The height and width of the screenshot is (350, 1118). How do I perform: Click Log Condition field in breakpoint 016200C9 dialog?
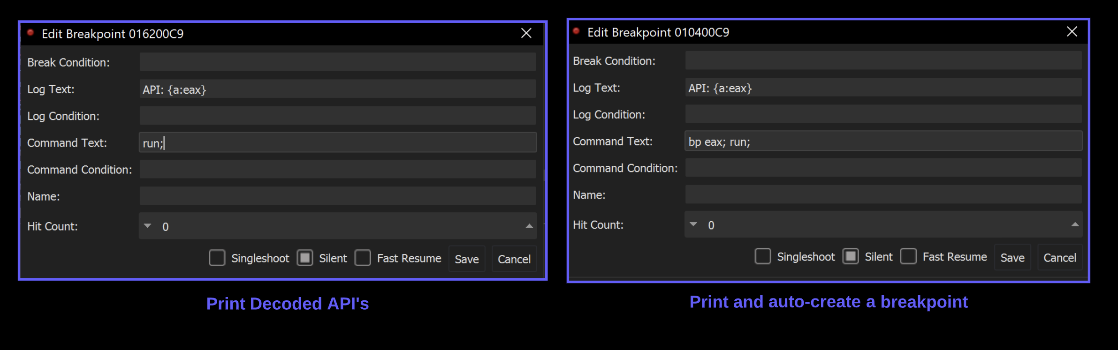(x=338, y=116)
